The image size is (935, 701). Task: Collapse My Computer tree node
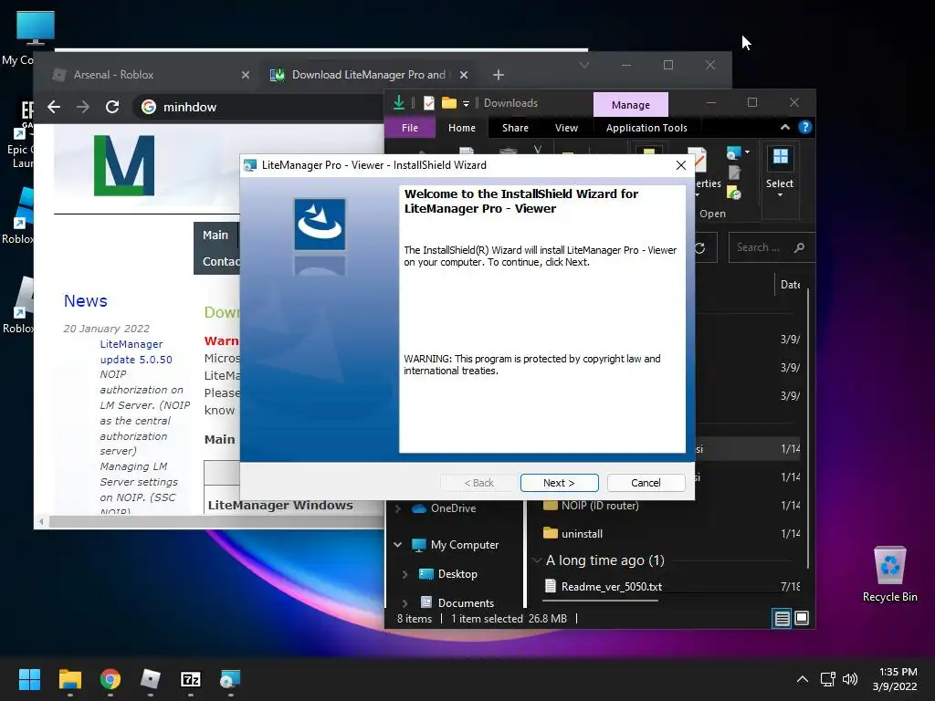tap(398, 545)
